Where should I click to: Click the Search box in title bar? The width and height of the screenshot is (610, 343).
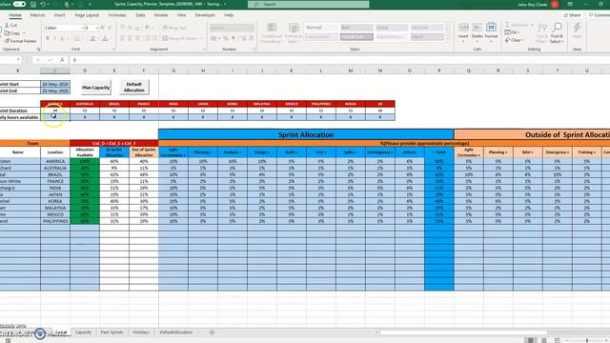point(309,4)
